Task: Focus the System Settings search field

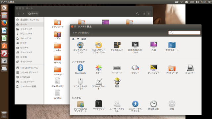Action: 184,32
